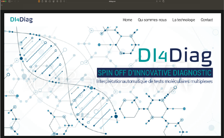Image resolution: width=224 pixels, height=138 pixels.
Task: Go back with the back arrow
Action: click(x=15, y=1)
